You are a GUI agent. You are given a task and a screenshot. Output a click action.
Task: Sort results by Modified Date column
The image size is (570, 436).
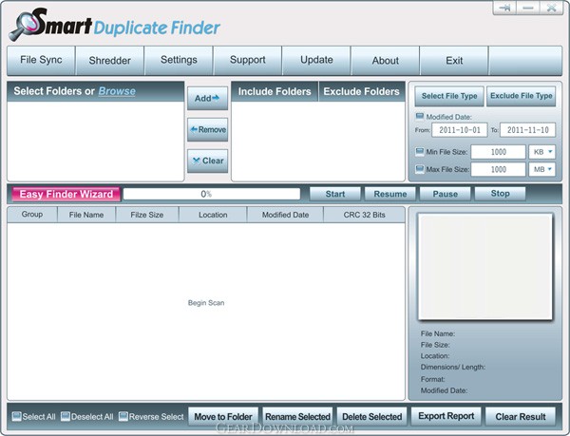point(285,215)
